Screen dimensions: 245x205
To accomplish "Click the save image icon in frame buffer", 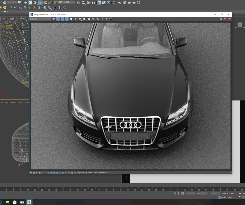I will point(80,19).
